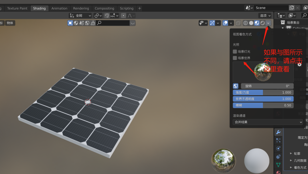
Task: Open the object data green triangle tab
Action: point(278,165)
